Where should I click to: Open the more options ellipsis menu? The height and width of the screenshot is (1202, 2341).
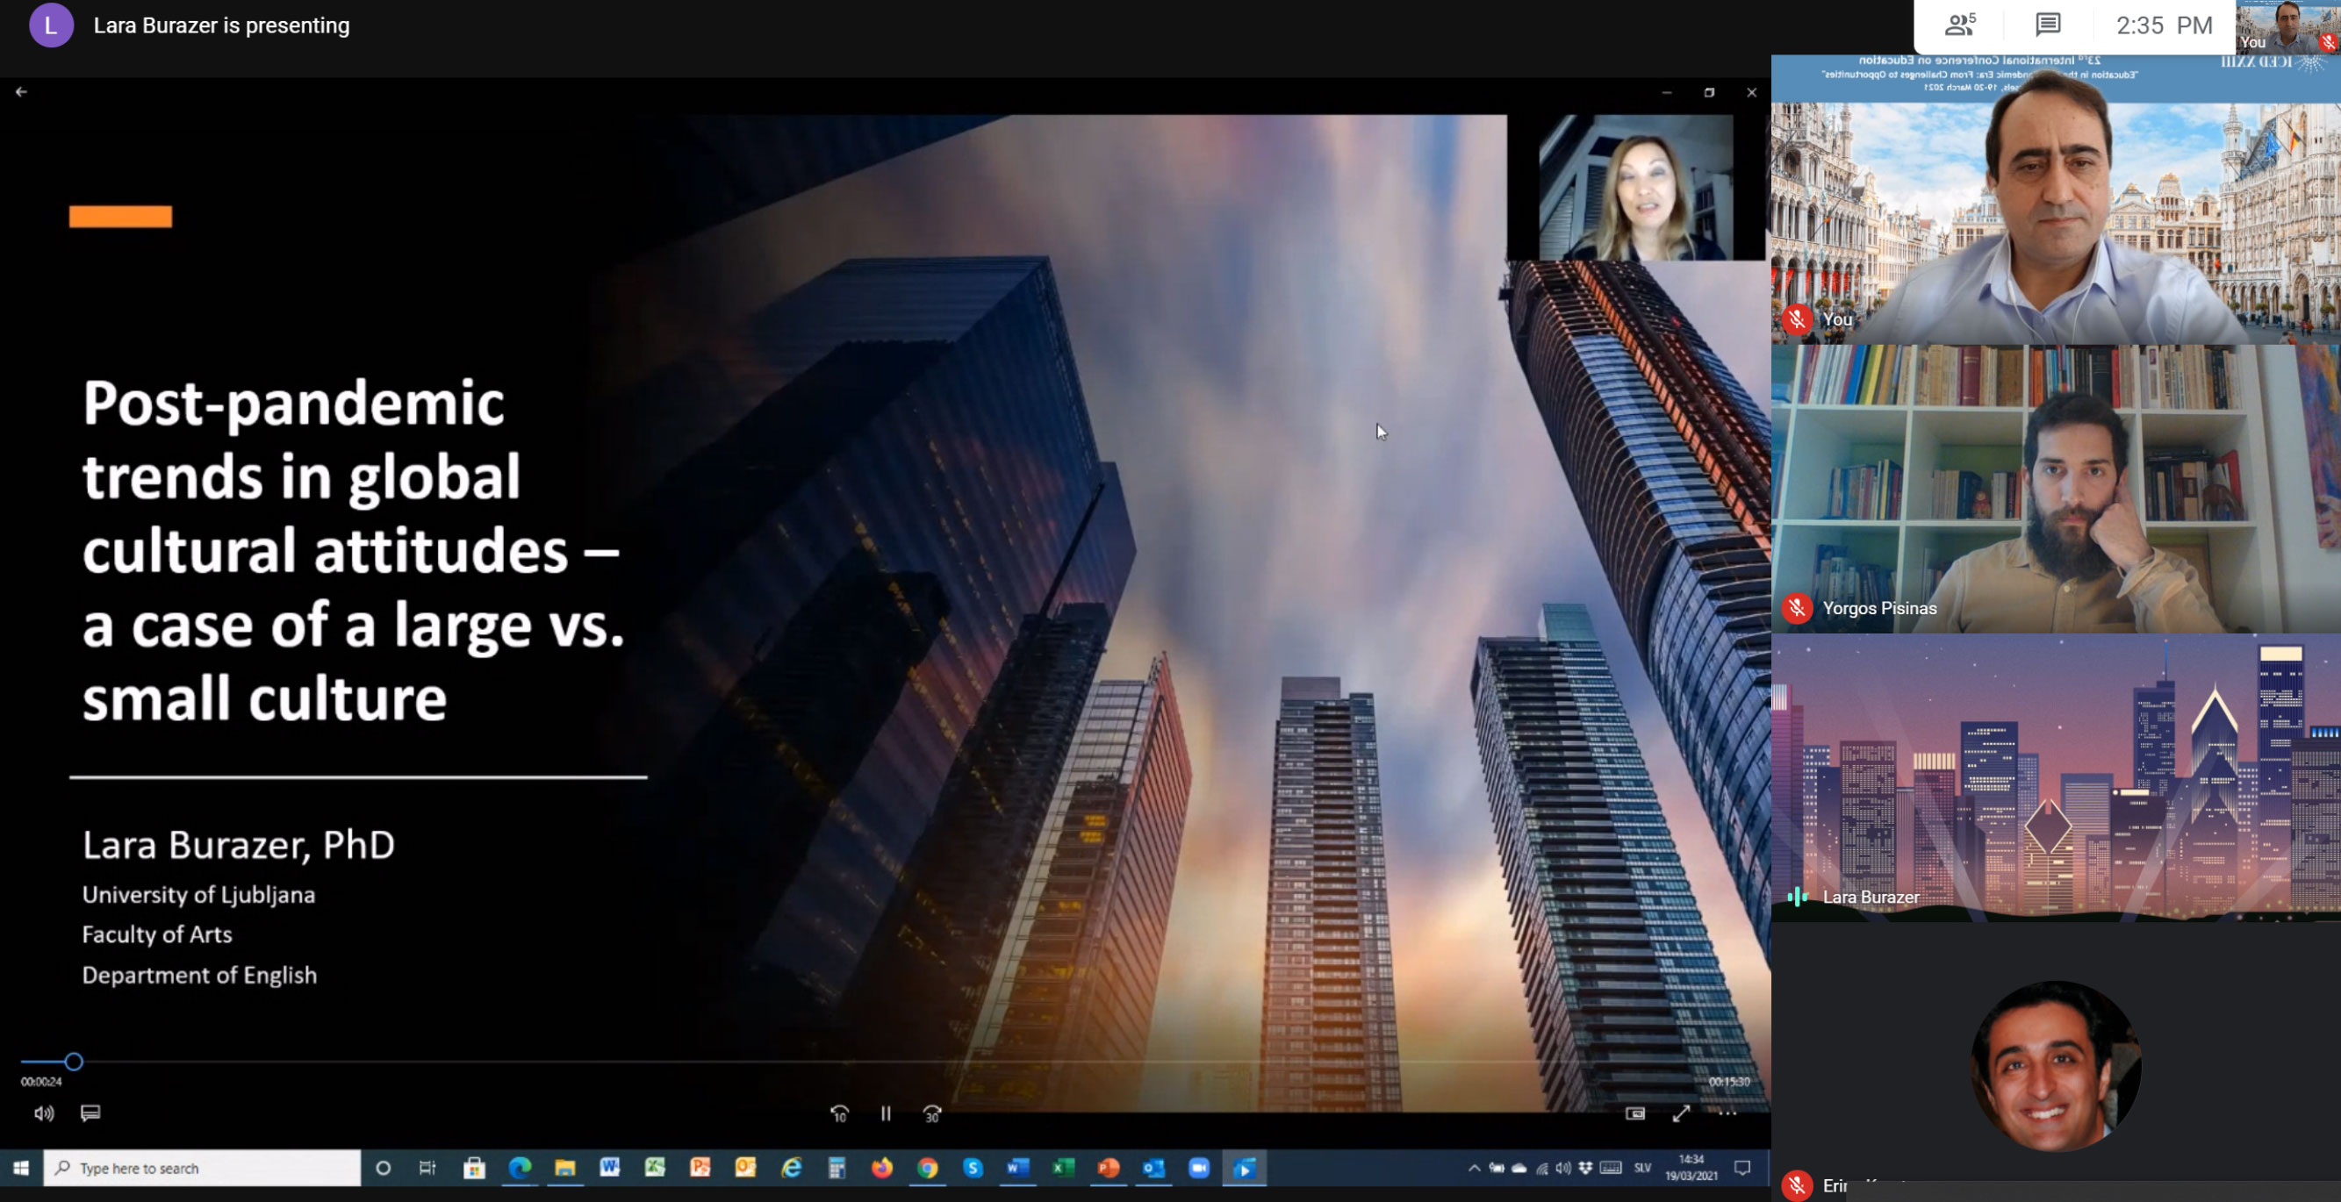tap(1727, 1114)
